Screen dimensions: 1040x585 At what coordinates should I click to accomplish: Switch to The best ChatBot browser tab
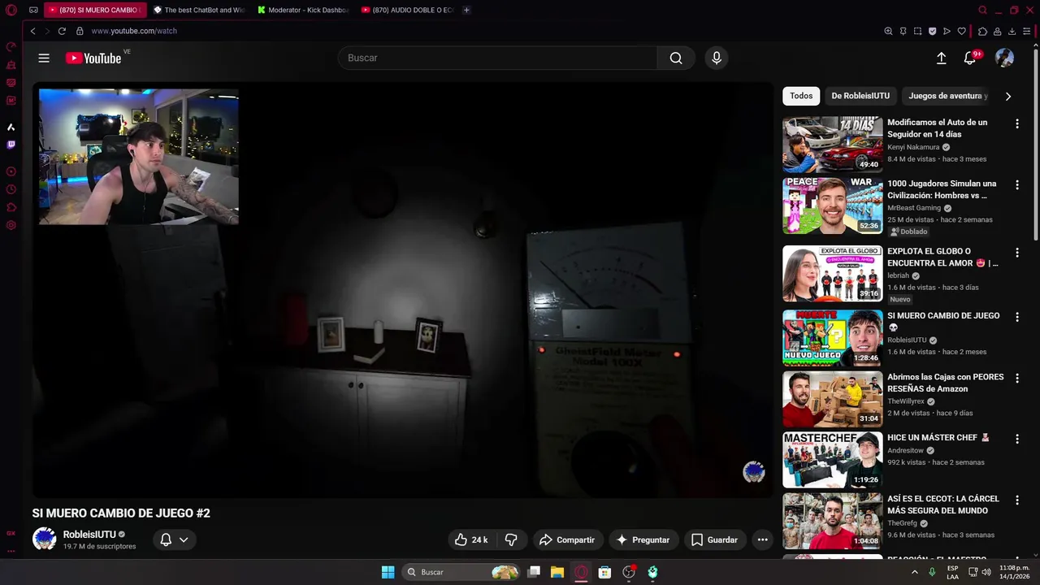click(x=199, y=11)
